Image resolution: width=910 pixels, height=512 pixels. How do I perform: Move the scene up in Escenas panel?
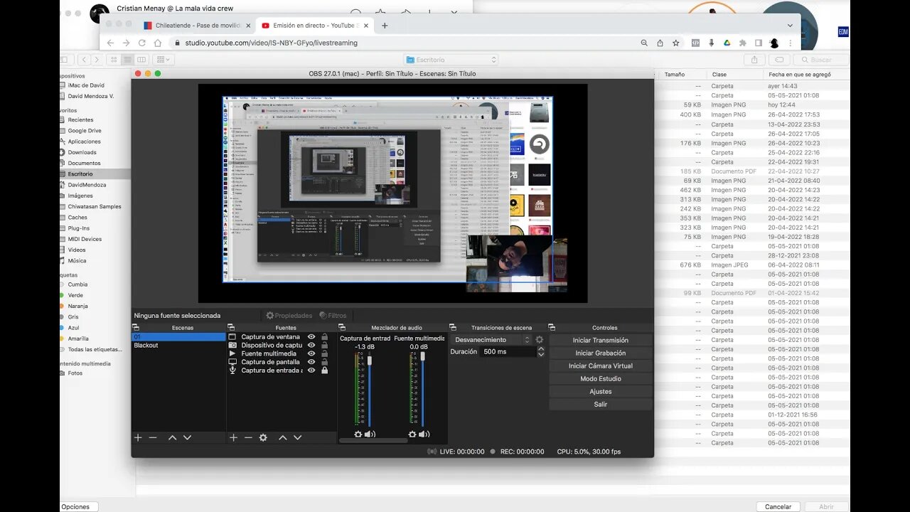(x=172, y=437)
